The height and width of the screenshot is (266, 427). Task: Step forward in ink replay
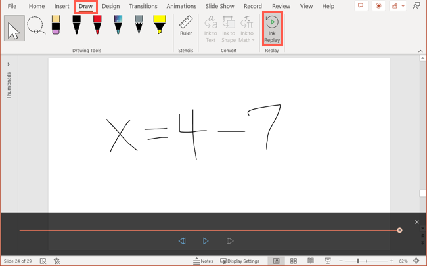(230, 241)
